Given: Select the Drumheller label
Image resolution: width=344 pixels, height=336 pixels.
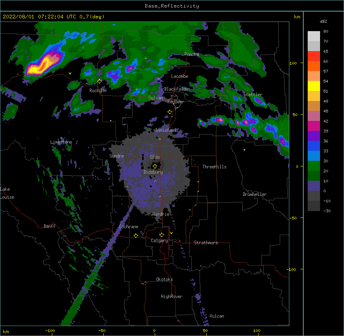Looking at the screenshot, I should point(255,194).
